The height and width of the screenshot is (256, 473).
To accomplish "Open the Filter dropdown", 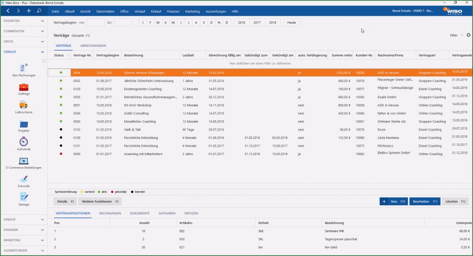I will pyautogui.click(x=456, y=35).
